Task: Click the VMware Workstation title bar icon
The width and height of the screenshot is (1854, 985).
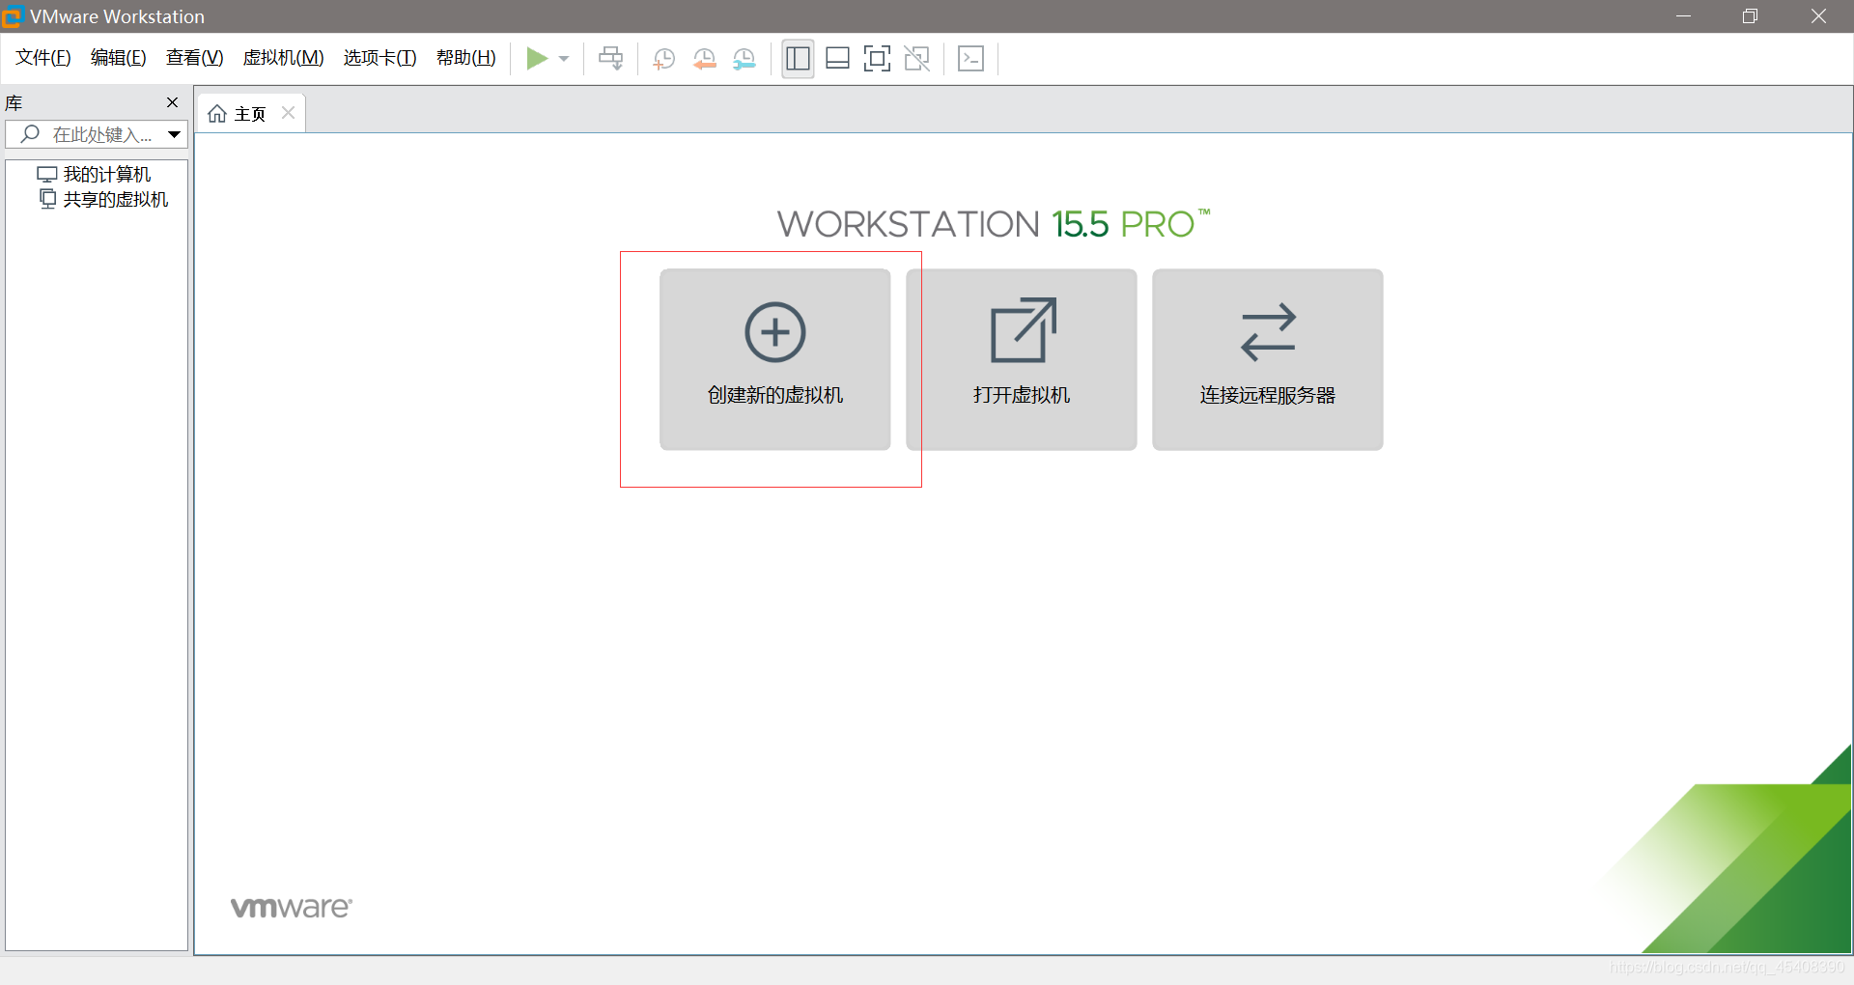Action: click(x=13, y=16)
